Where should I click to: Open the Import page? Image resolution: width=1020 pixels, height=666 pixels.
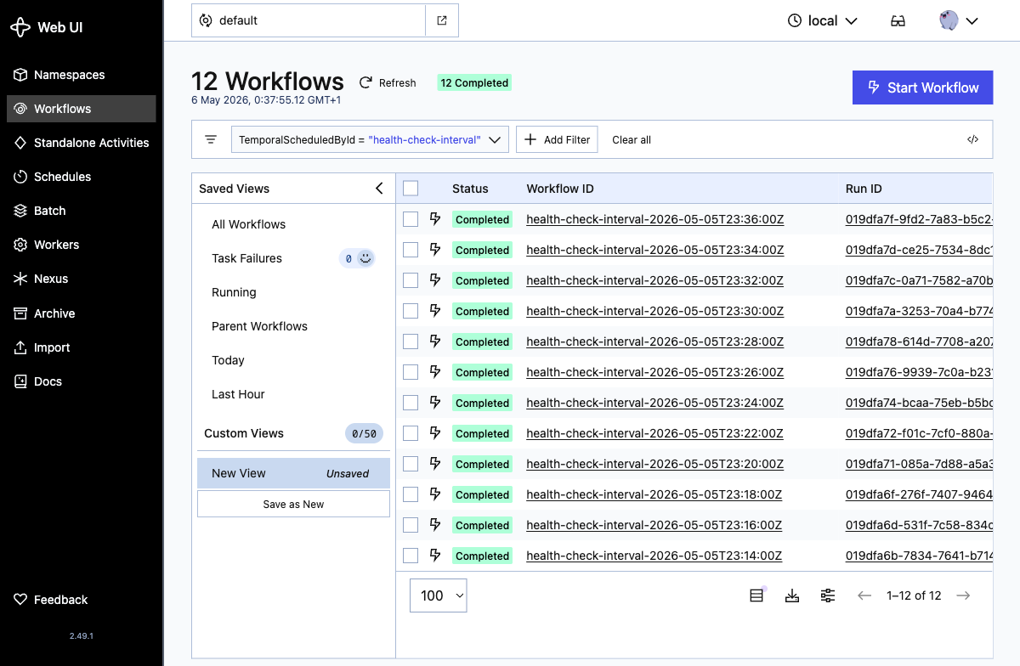[x=81, y=347]
